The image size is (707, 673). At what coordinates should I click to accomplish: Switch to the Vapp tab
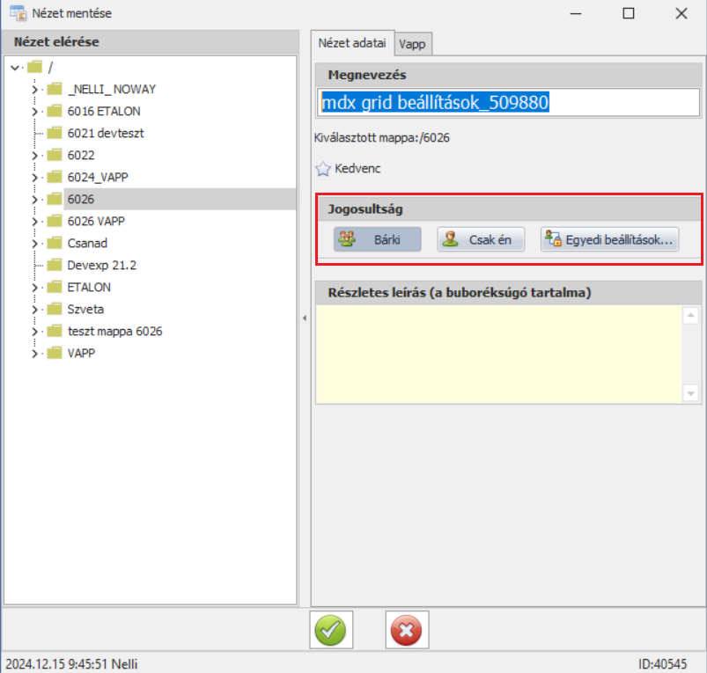point(413,43)
